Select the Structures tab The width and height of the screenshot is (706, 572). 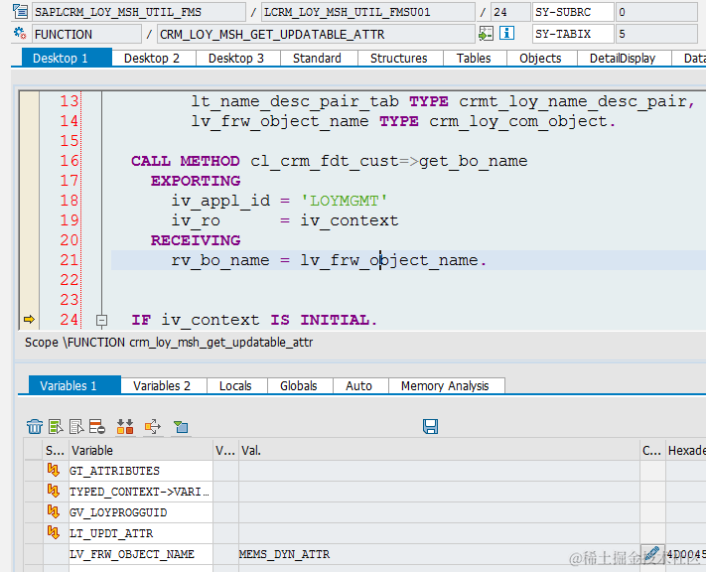pyautogui.click(x=400, y=59)
